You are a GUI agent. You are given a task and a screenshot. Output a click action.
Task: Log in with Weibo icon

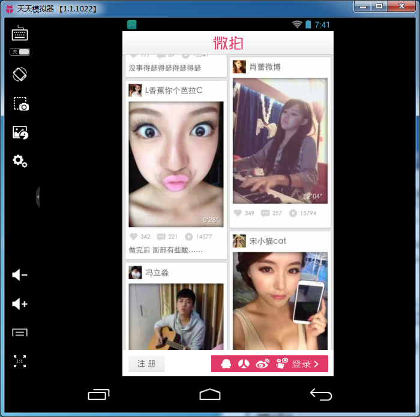click(263, 364)
